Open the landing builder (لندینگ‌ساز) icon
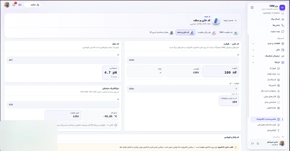 278,80
